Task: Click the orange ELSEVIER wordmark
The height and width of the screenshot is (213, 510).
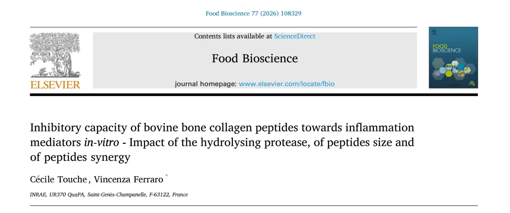Action: [x=55, y=85]
